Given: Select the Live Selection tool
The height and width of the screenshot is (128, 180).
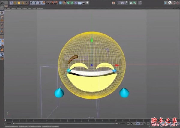Looking at the screenshot, I should [x=11, y=3].
